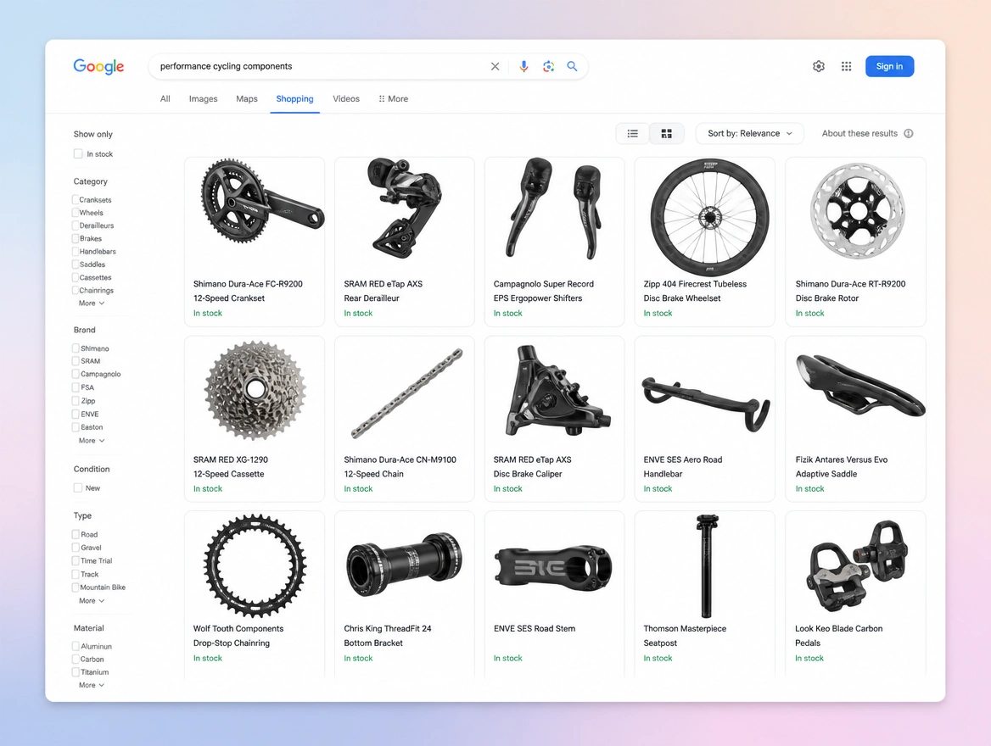Image resolution: width=991 pixels, height=746 pixels.
Task: Open the Sort by: Relevance dropdown
Action: (749, 133)
